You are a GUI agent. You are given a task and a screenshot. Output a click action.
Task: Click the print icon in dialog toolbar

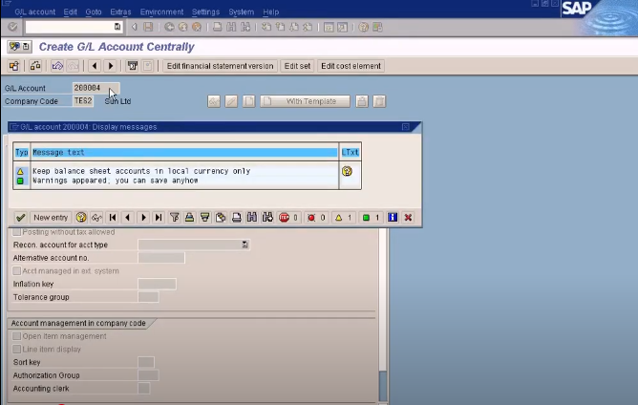tap(237, 218)
